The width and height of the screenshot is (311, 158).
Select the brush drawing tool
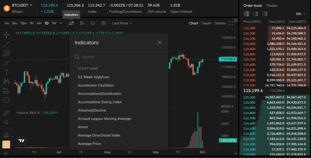[6, 63]
